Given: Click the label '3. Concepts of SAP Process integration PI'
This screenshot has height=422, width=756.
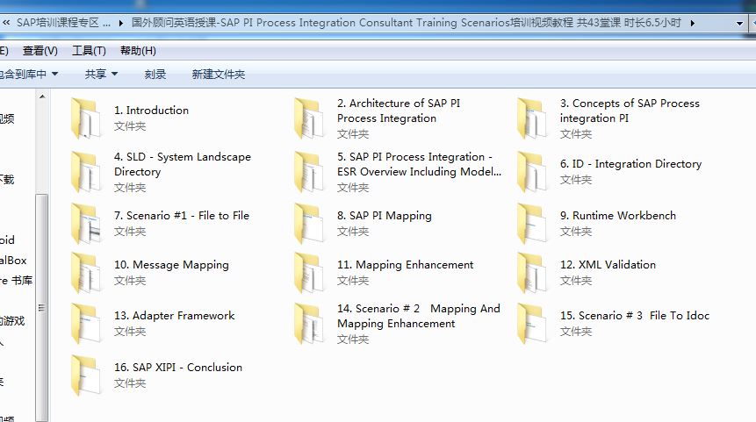Looking at the screenshot, I should click(x=630, y=111).
